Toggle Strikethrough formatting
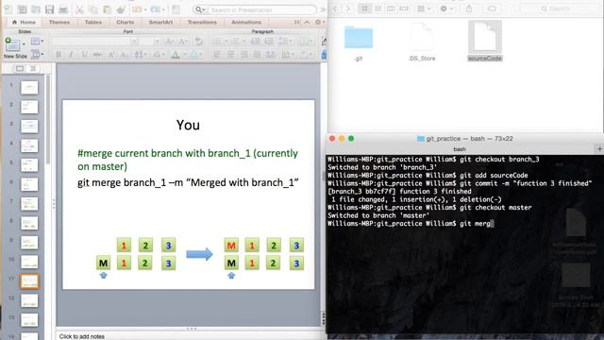 [x=97, y=55]
